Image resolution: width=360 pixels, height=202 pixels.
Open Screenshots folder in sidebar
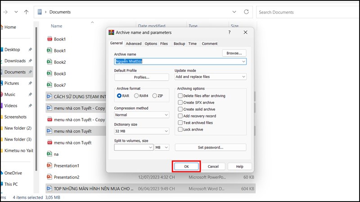15,117
